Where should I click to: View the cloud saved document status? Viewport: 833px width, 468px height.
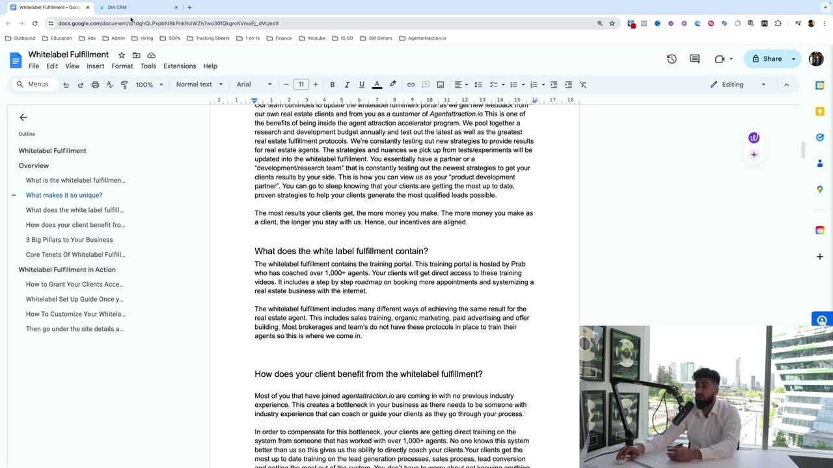(151, 55)
